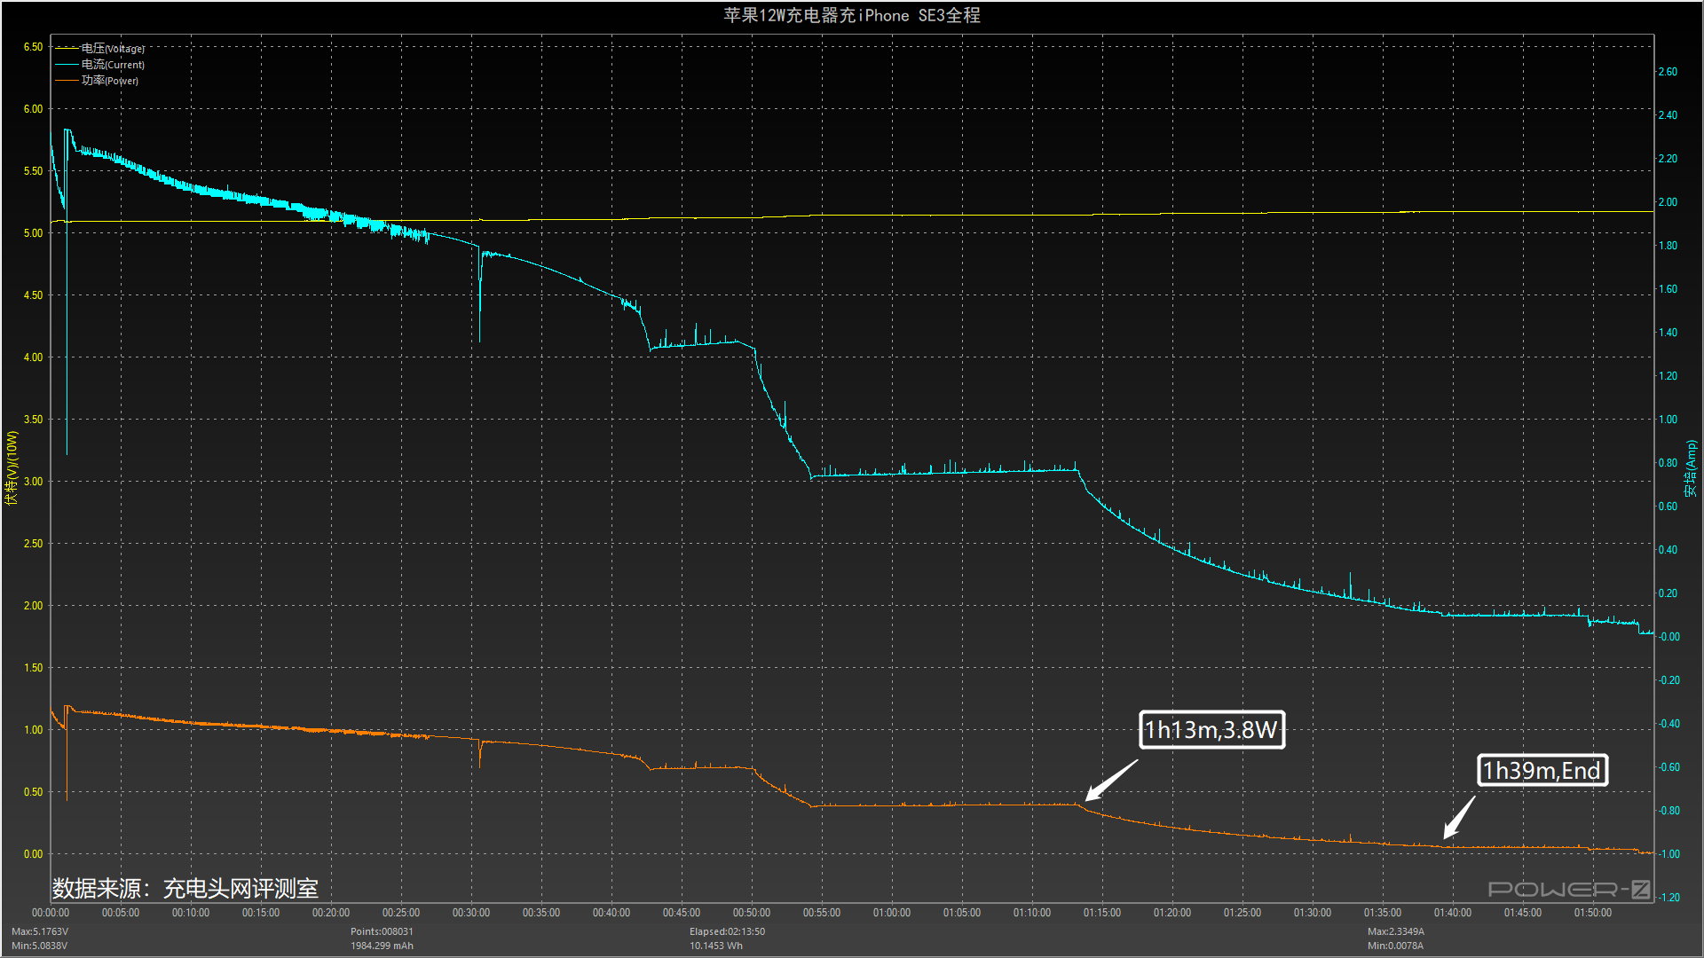This screenshot has width=1704, height=958.
Task: Click the 10.1453 Wh energy reading
Action: point(716,946)
